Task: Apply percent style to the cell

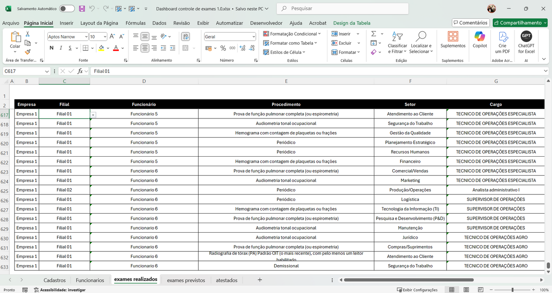Action: click(223, 48)
